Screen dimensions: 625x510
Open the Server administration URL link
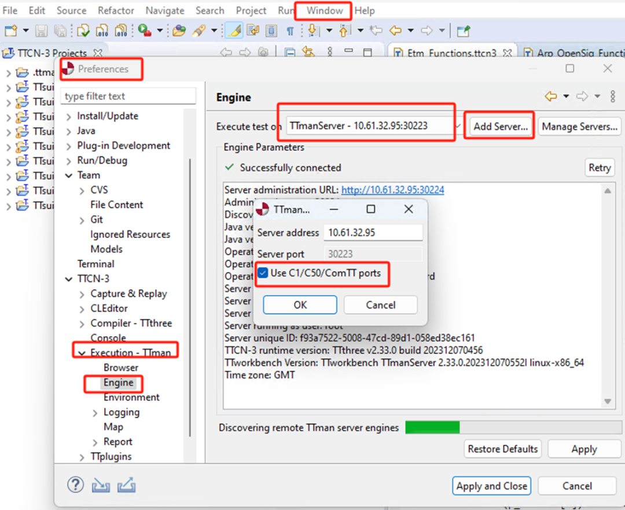coord(392,190)
